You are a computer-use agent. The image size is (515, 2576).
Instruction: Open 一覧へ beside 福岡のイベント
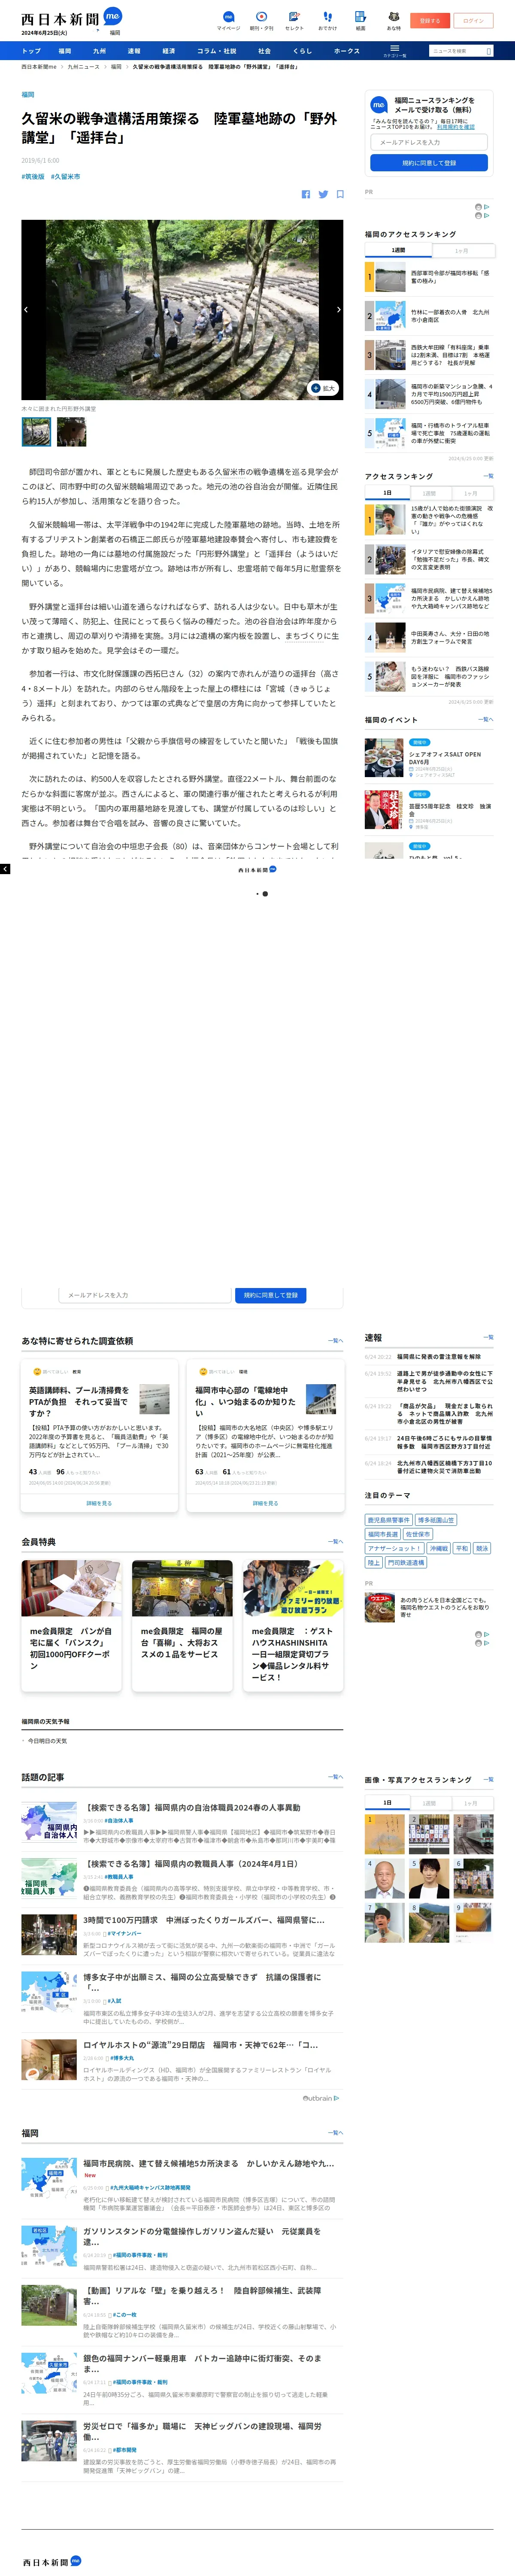click(486, 719)
